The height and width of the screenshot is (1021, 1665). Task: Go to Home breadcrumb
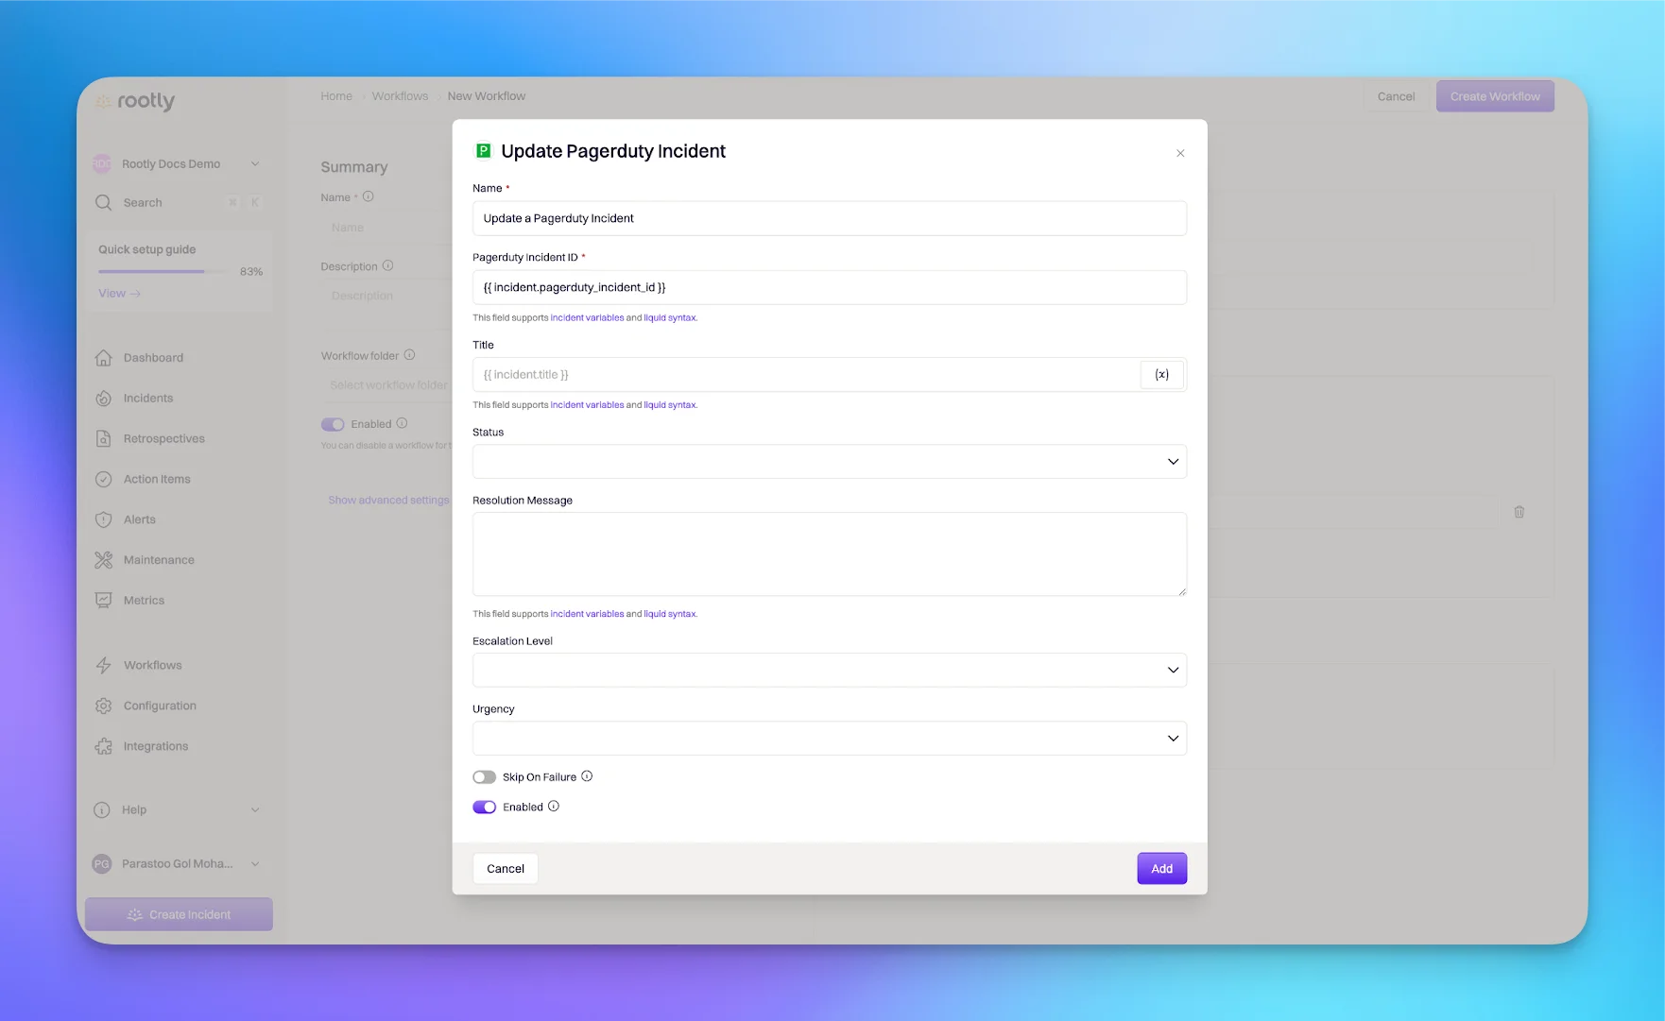click(x=336, y=96)
